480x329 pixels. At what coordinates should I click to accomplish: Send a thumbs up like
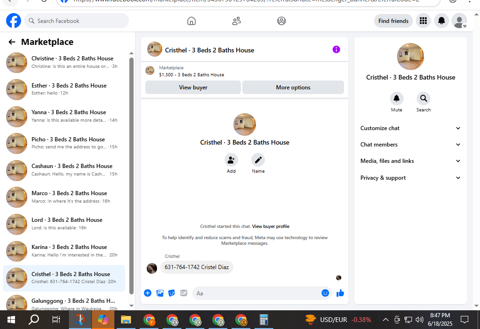340,293
